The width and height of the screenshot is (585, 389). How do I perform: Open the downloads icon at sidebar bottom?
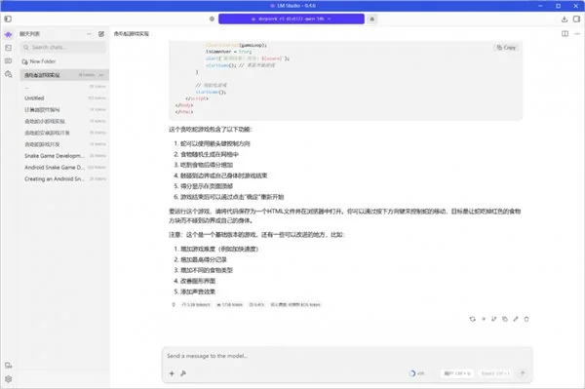pyautogui.click(x=8, y=366)
